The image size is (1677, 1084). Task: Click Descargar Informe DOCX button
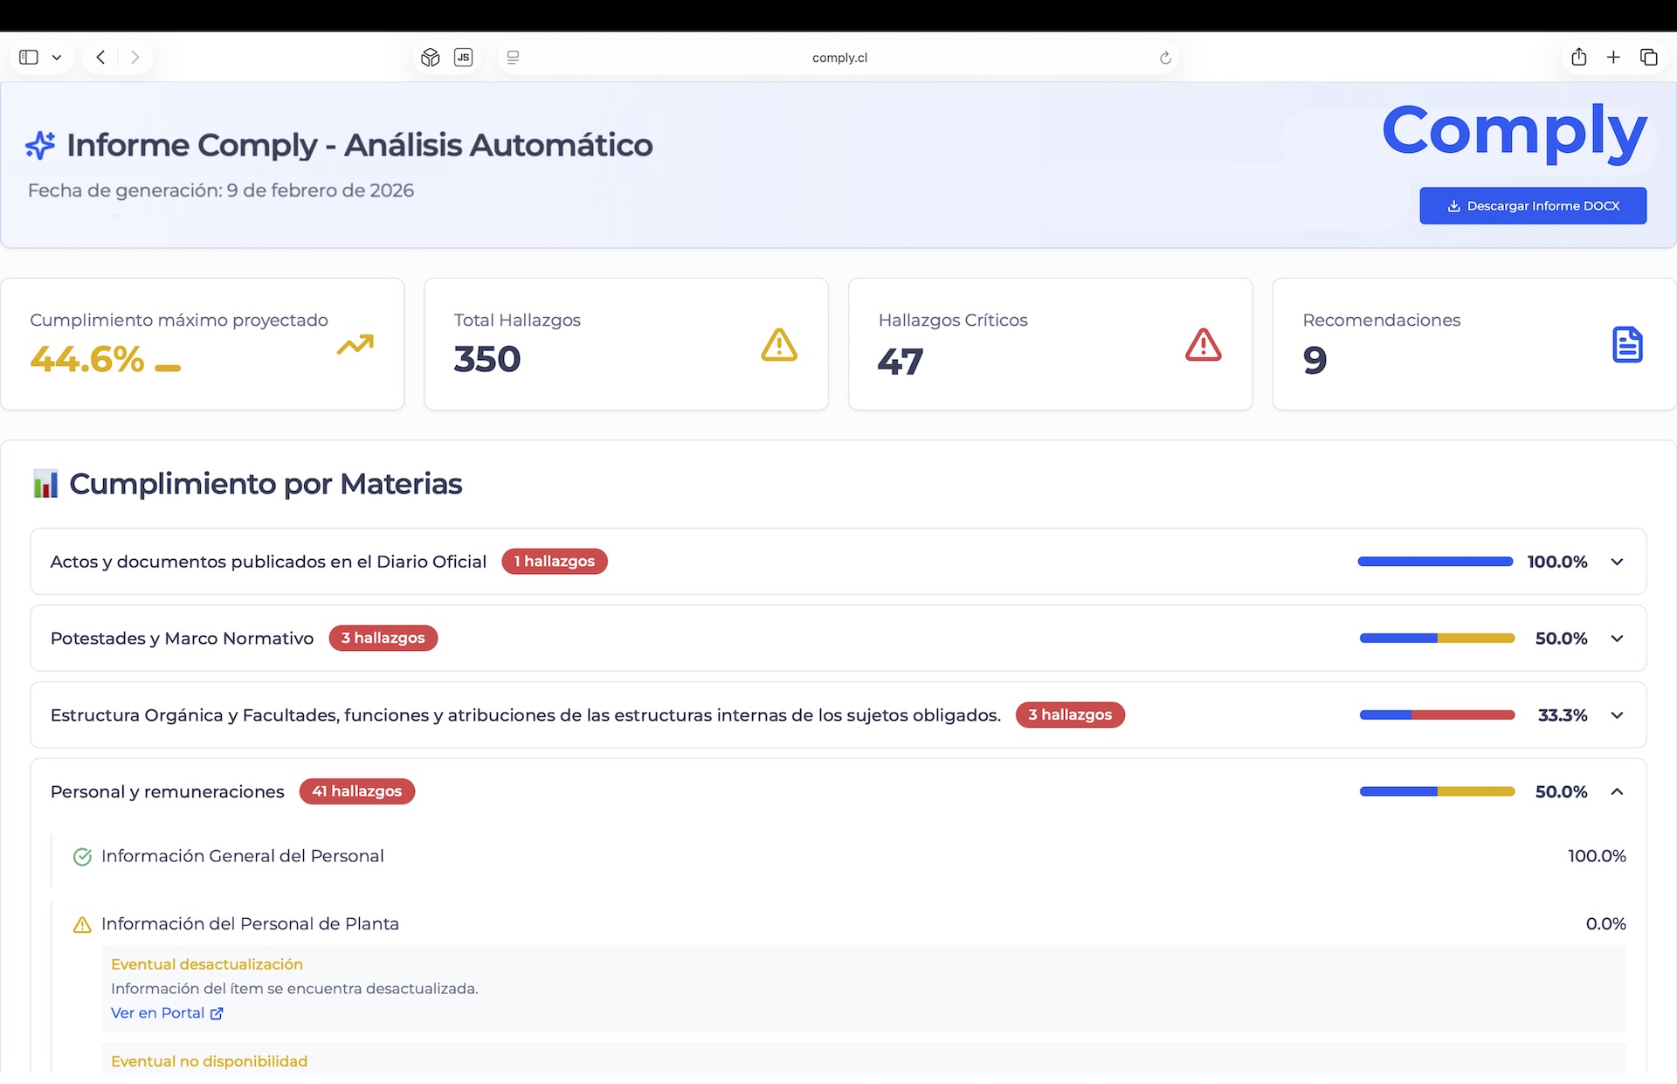[1533, 206]
